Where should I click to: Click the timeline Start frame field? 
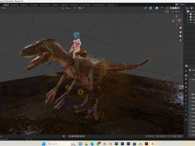point(165,136)
